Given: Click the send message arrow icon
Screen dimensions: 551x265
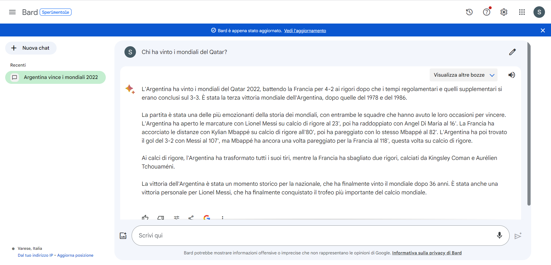Looking at the screenshot, I should 518,236.
